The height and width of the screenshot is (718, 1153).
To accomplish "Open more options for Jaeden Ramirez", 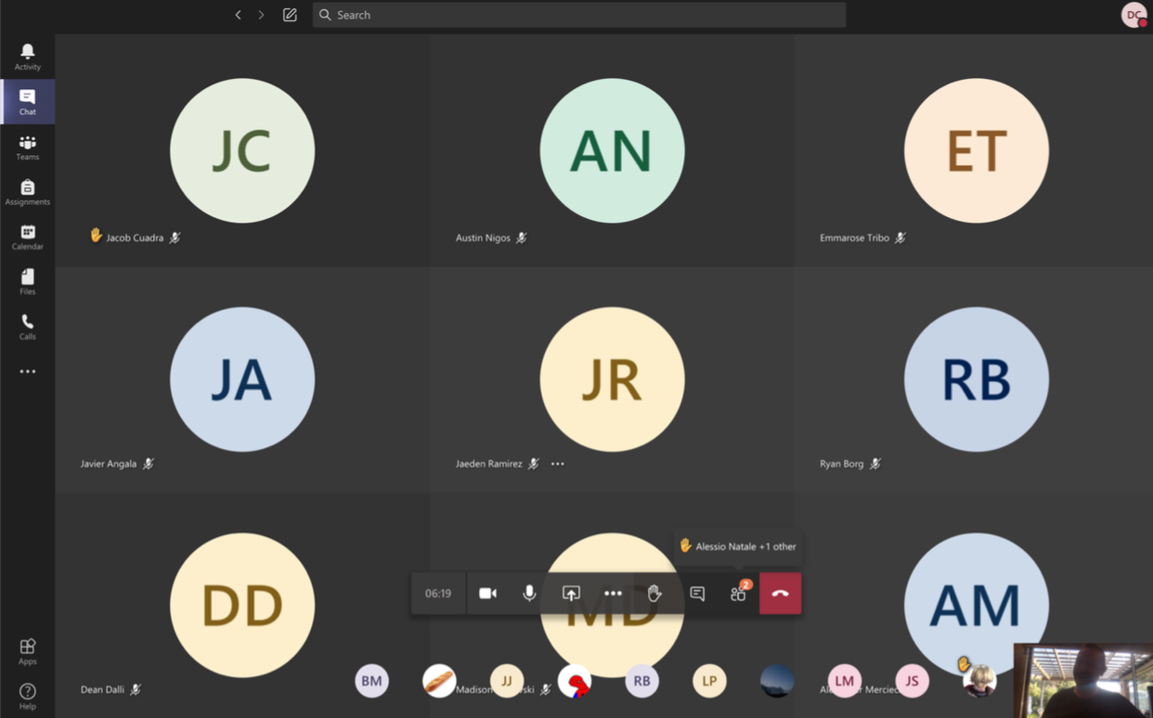I will (x=557, y=464).
